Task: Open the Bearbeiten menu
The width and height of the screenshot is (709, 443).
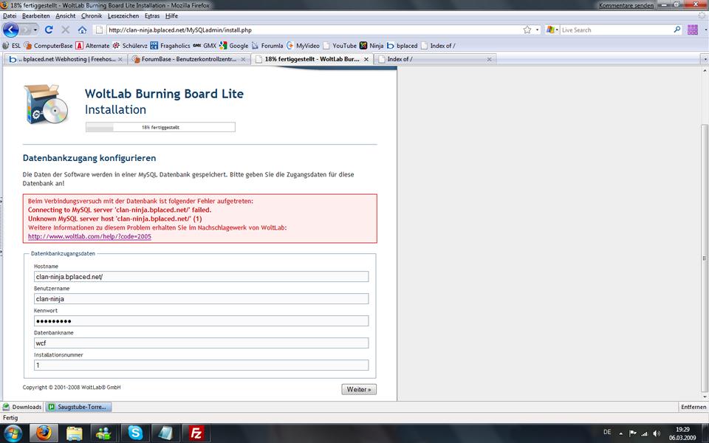Action: pos(35,16)
